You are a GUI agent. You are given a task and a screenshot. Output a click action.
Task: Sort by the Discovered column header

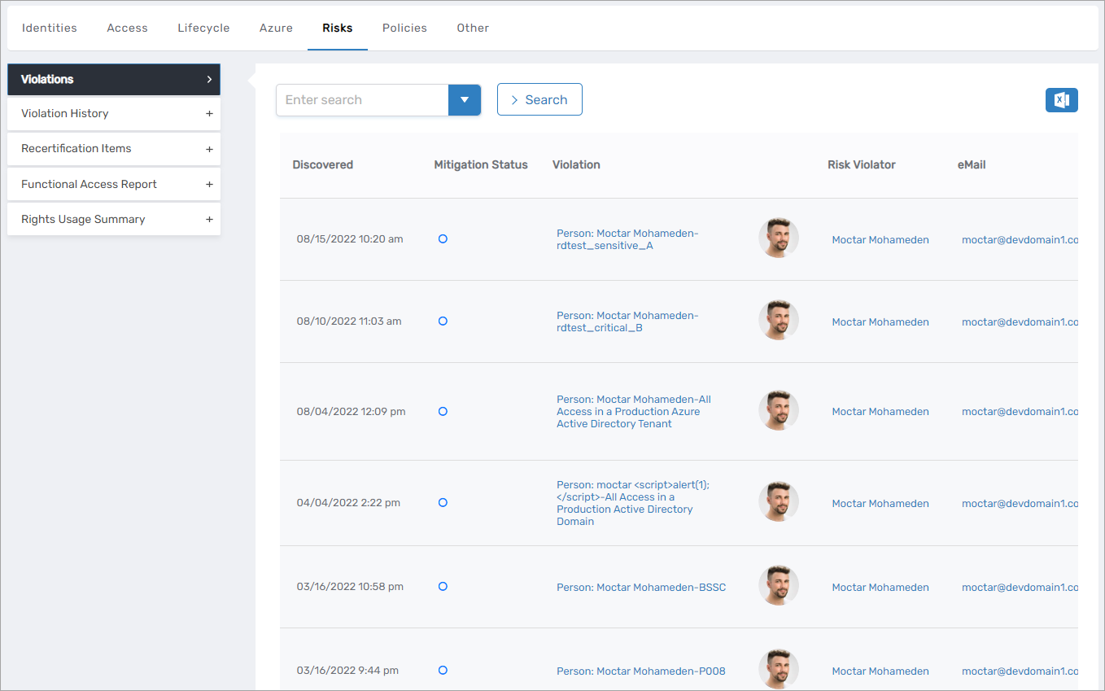[x=323, y=164]
